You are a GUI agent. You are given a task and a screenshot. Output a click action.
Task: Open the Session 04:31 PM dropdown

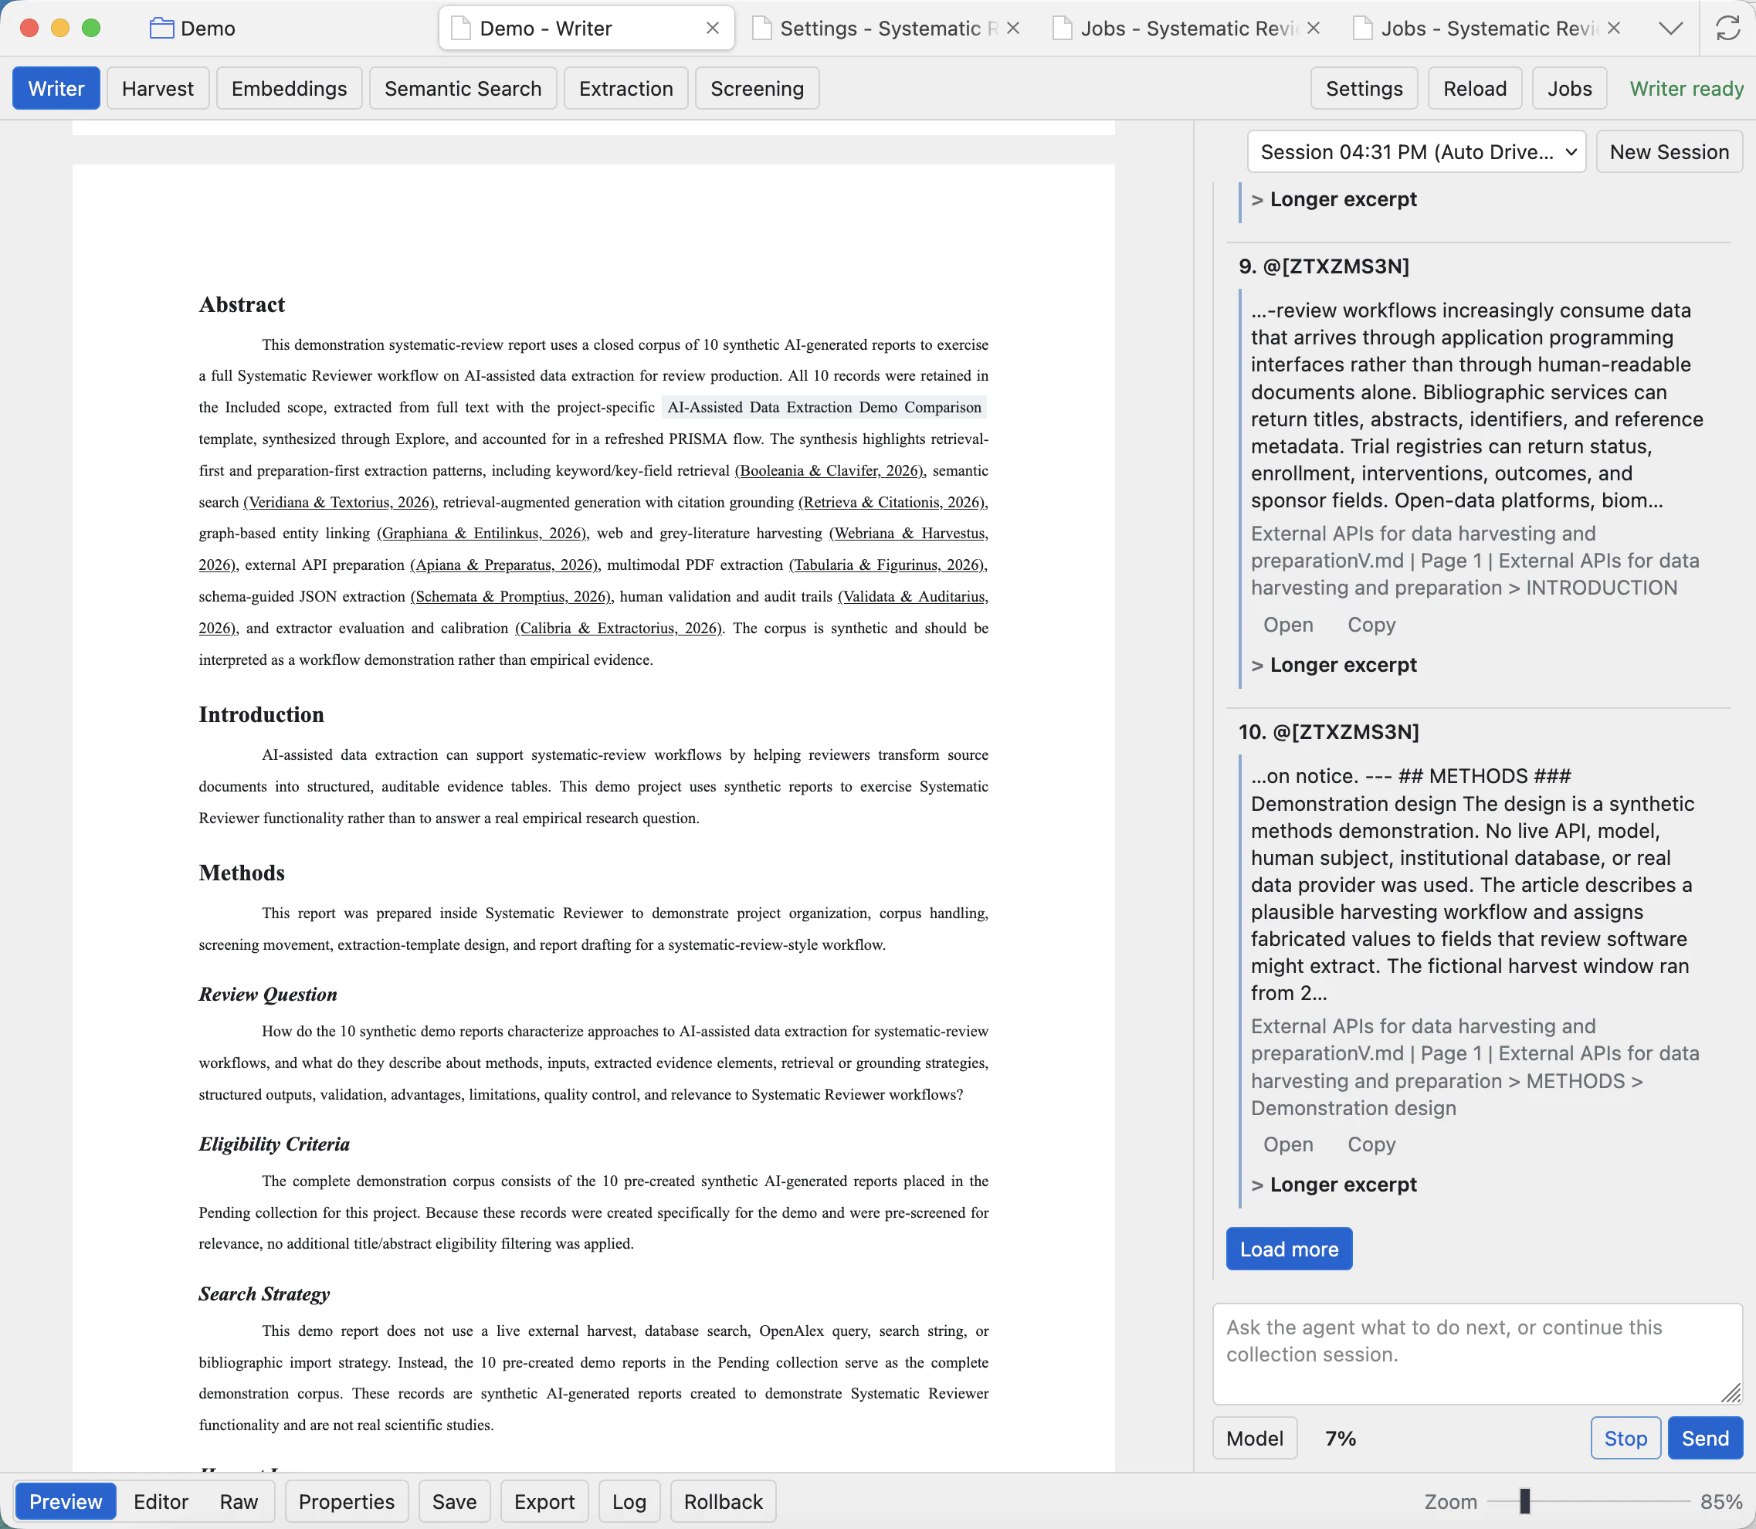coord(1416,152)
